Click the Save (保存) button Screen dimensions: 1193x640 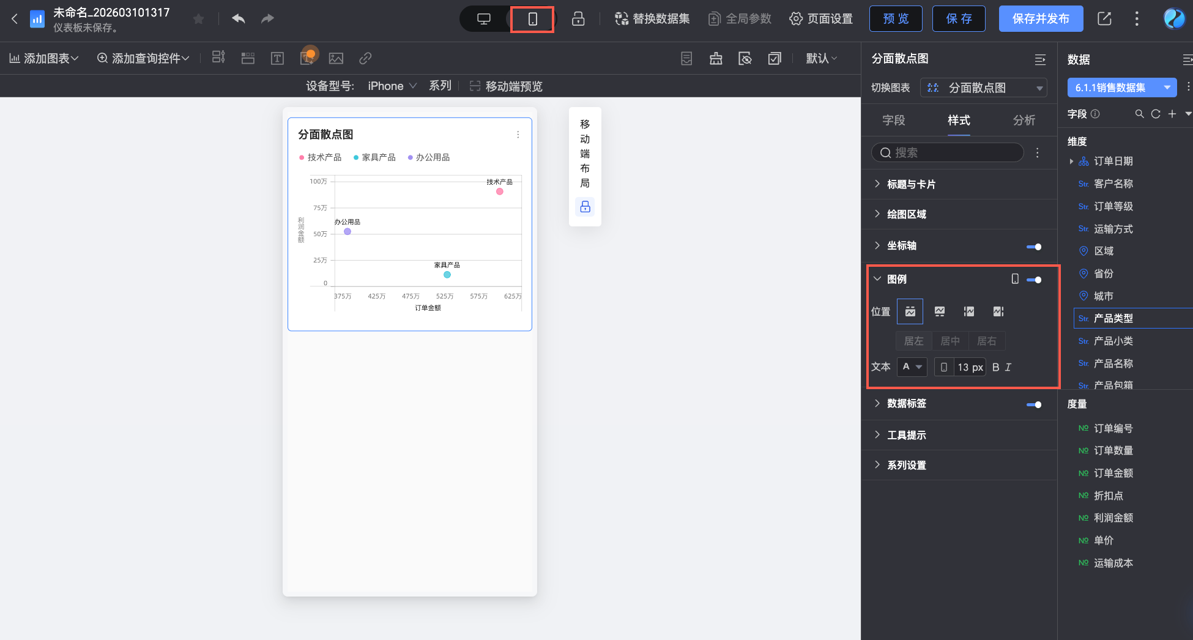959,19
